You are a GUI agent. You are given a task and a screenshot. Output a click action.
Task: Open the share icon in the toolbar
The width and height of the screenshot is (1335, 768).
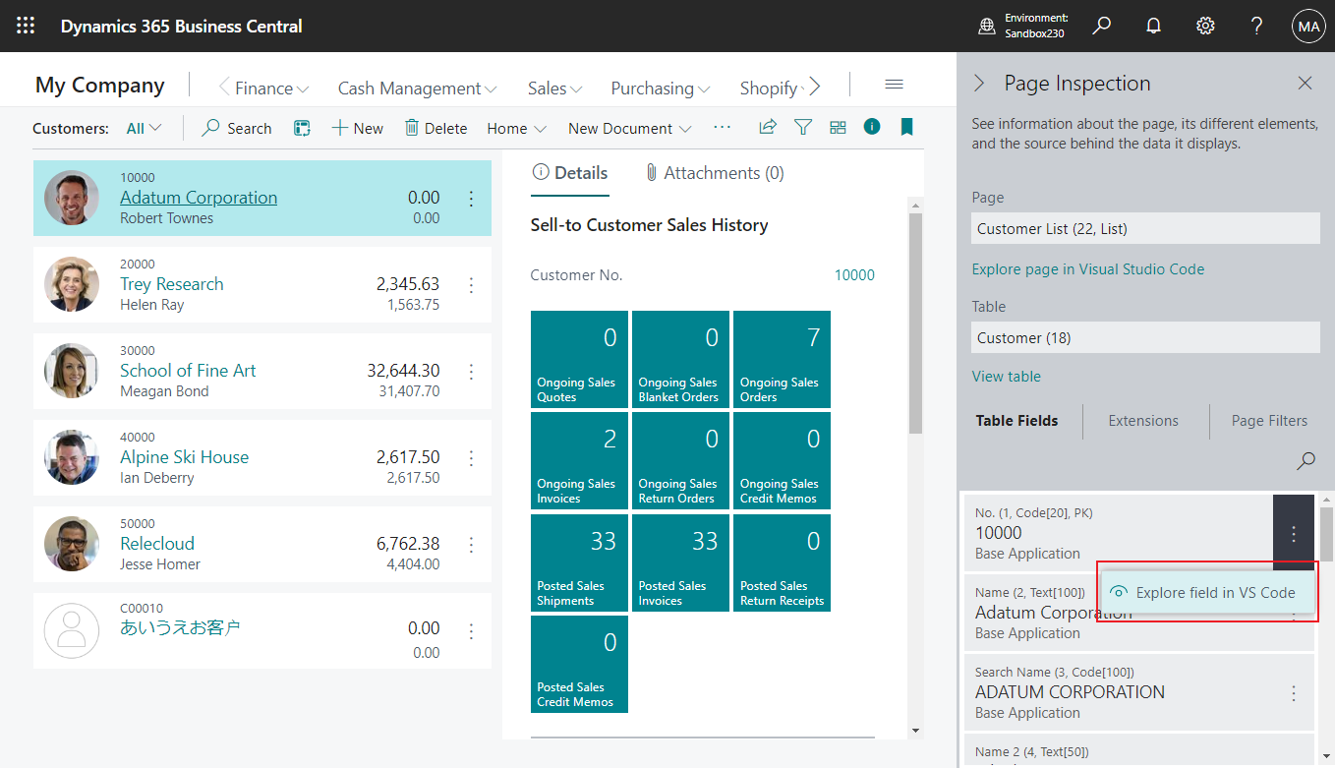(768, 128)
